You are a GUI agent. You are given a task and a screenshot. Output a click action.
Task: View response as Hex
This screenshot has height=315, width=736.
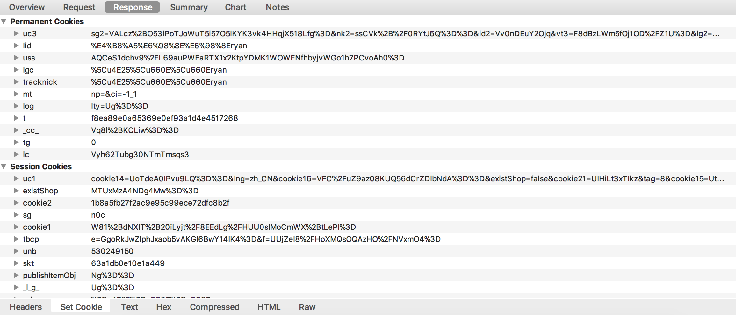tap(164, 307)
